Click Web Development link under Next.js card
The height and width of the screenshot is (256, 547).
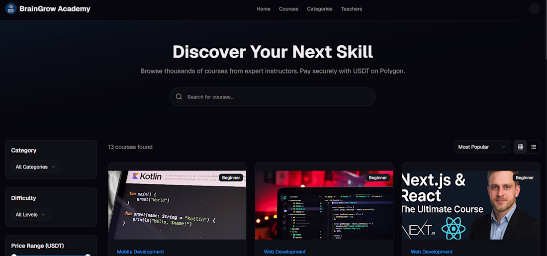point(432,252)
